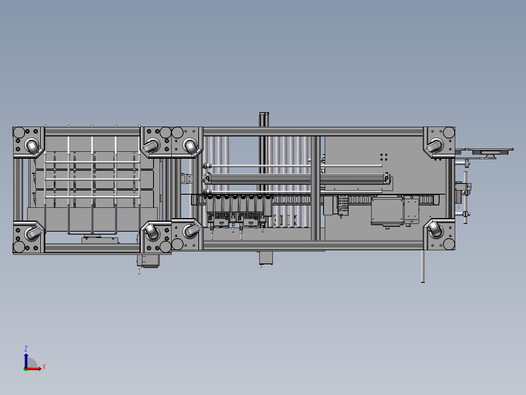Click the Z axis label on the coordinate triad
Screen dimensions: 526x395
click(26, 349)
